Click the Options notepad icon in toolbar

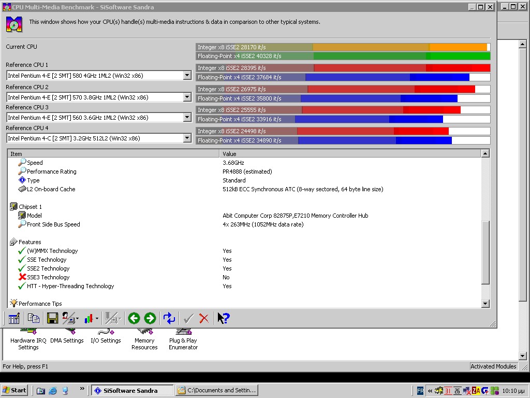pos(14,318)
